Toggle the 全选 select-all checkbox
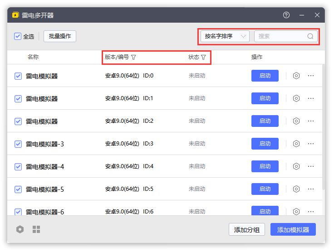334x252 pixels. tap(18, 36)
